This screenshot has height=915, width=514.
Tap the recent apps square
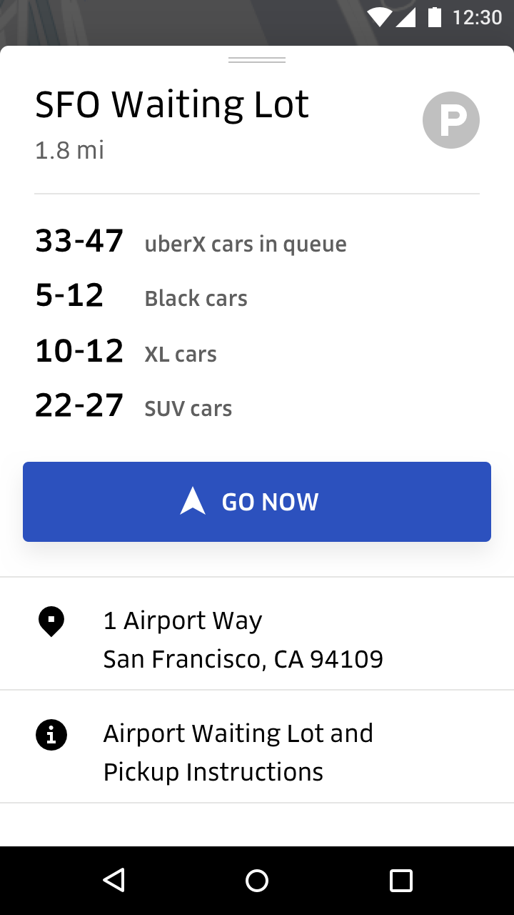[x=401, y=880]
